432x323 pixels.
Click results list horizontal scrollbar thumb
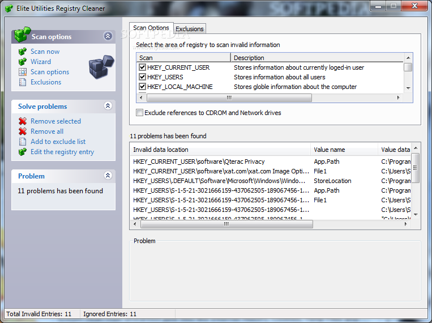click(226, 224)
